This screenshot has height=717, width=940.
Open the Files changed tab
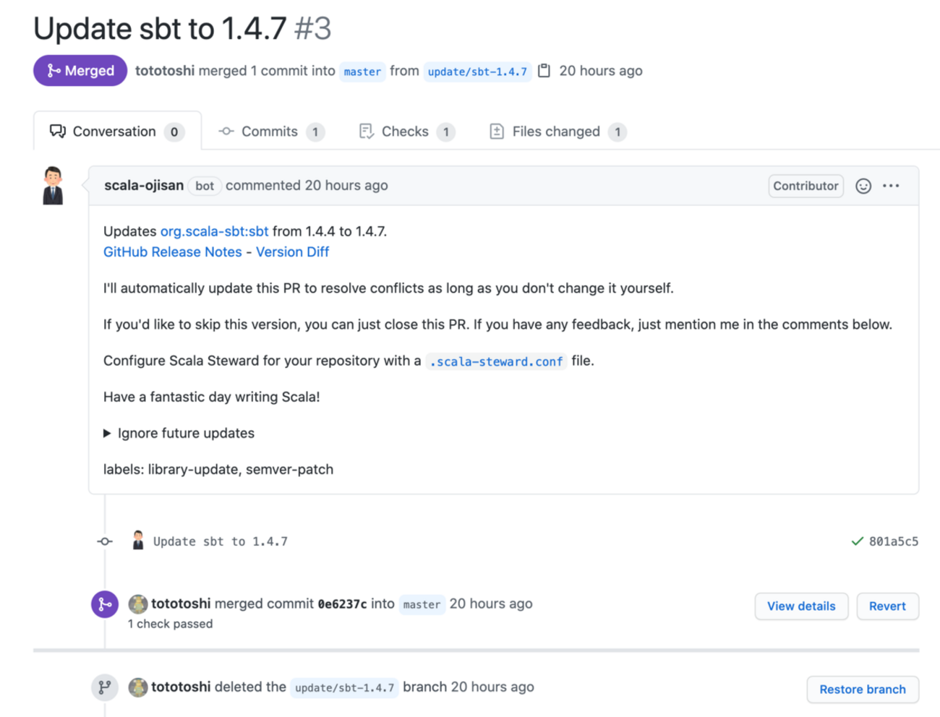[x=556, y=132]
